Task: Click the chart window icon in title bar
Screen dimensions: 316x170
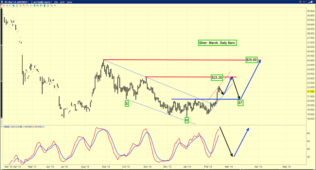Action: (x=2, y=2)
